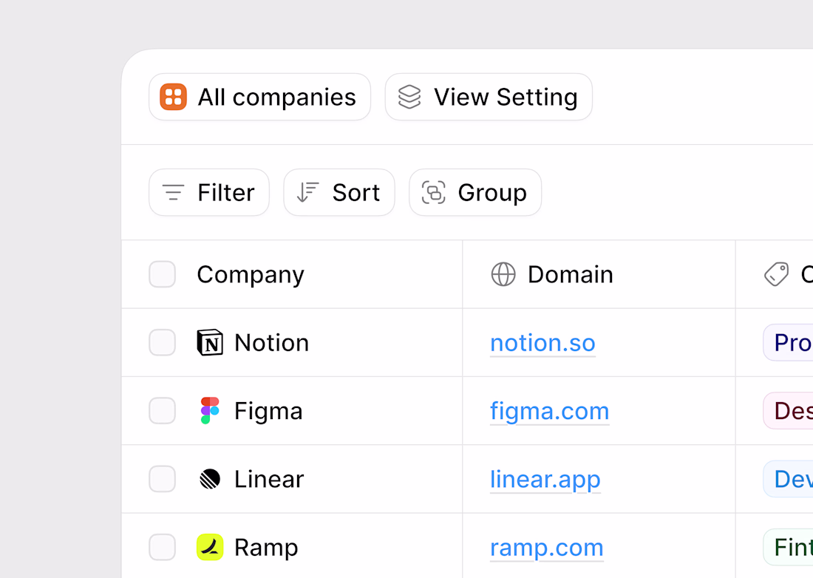Click the orange All companies grid icon
This screenshot has height=578, width=813.
coord(173,97)
